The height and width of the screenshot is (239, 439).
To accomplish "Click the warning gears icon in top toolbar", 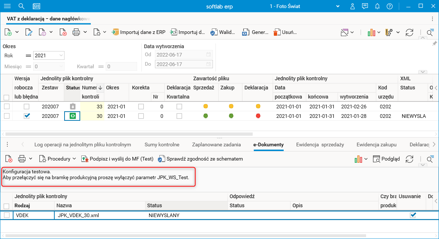I will point(389,32).
